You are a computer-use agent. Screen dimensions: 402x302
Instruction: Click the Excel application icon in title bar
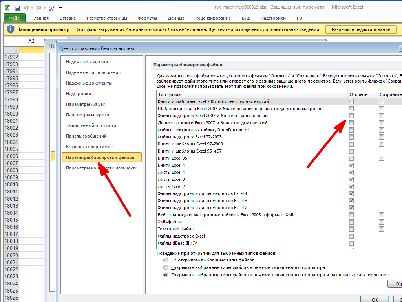pyautogui.click(x=7, y=8)
